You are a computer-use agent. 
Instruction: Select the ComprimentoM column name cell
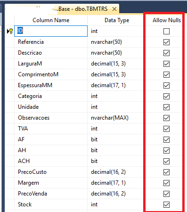pos(51,74)
